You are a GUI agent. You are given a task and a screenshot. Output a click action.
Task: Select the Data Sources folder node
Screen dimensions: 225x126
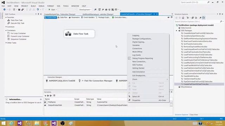(186, 28)
